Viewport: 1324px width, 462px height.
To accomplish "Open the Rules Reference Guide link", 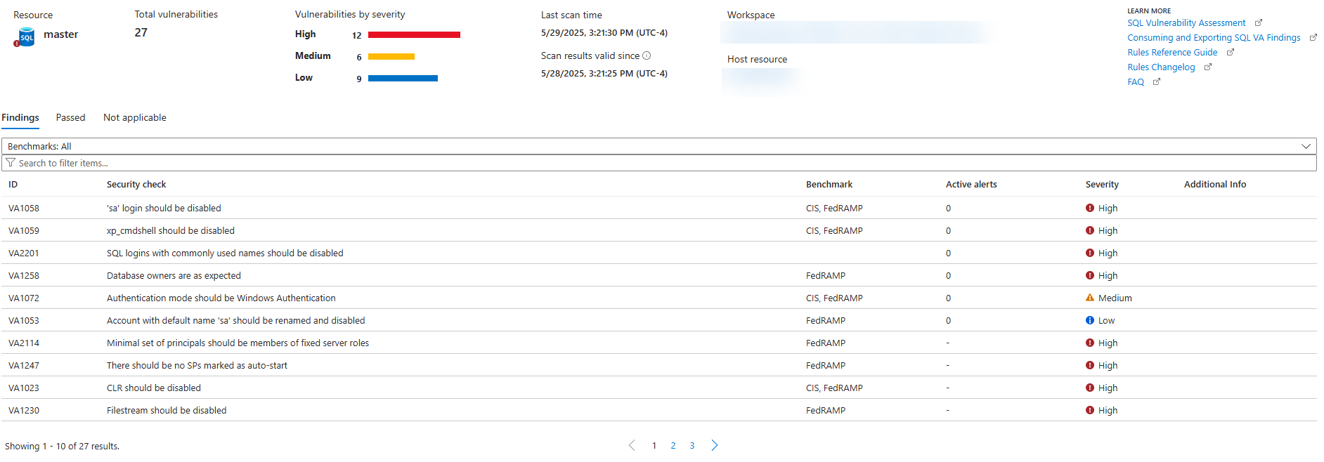I will [x=1172, y=53].
